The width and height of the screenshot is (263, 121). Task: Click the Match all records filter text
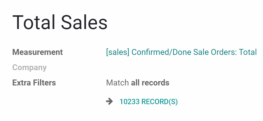pyautogui.click(x=138, y=83)
